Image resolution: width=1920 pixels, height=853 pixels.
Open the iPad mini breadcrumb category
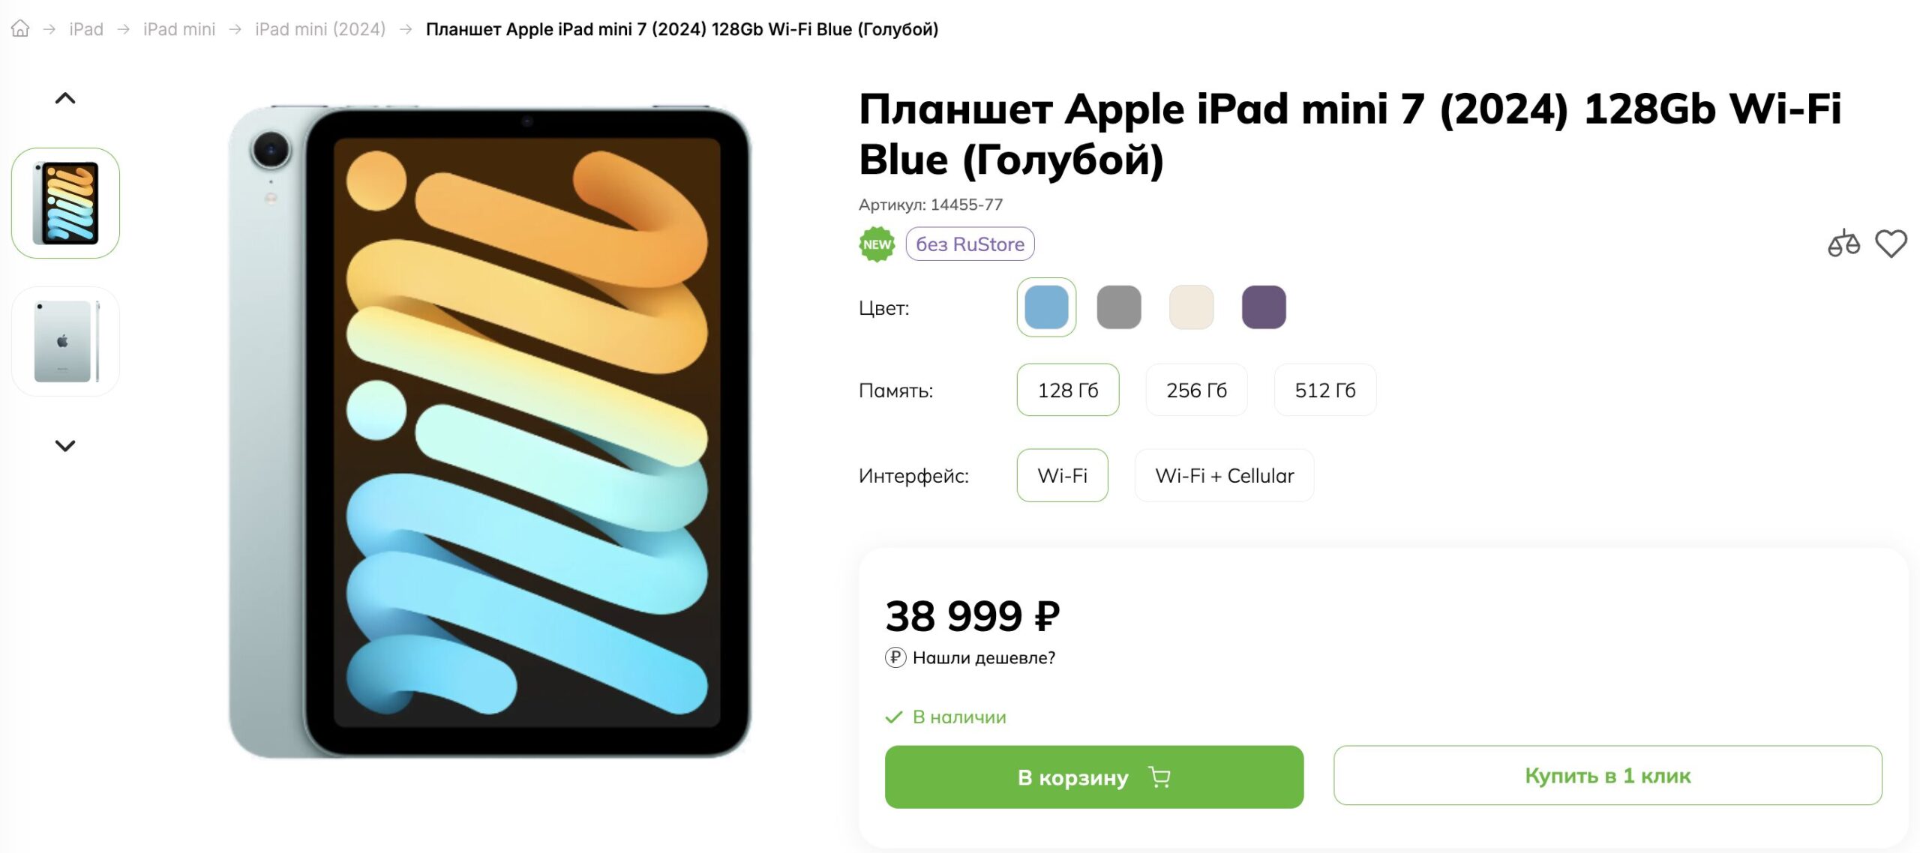pyautogui.click(x=180, y=28)
